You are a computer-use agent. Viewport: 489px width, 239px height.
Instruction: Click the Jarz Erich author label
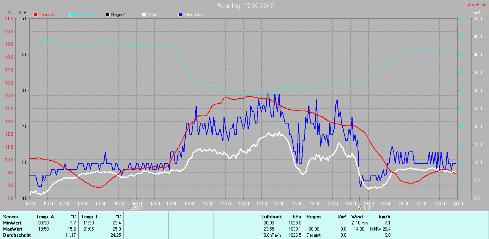[477, 5]
